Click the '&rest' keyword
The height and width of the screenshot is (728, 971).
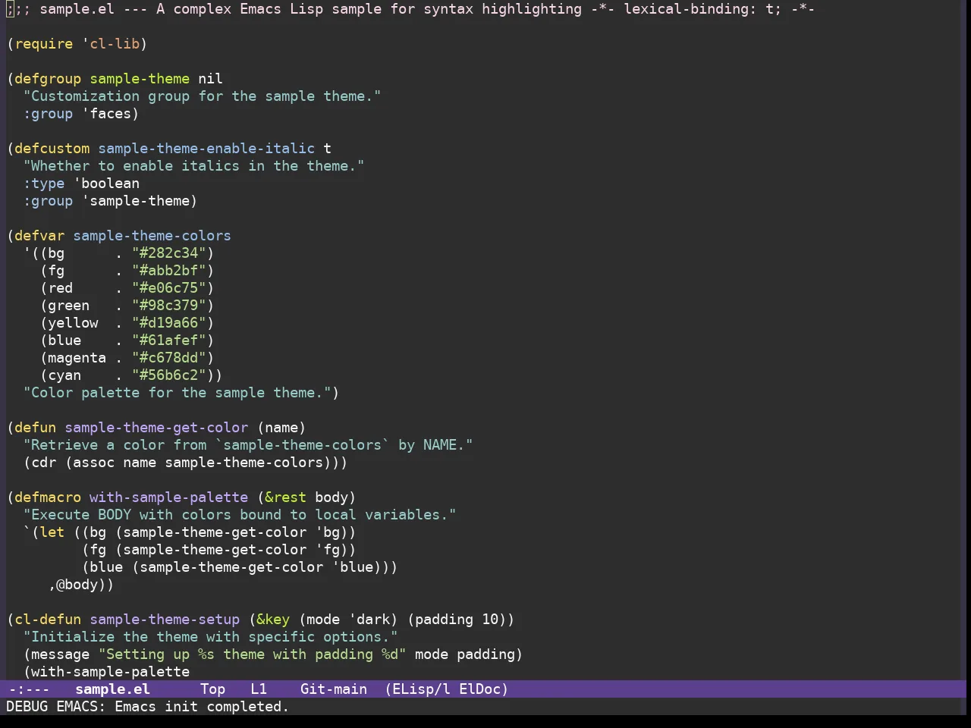(x=285, y=497)
